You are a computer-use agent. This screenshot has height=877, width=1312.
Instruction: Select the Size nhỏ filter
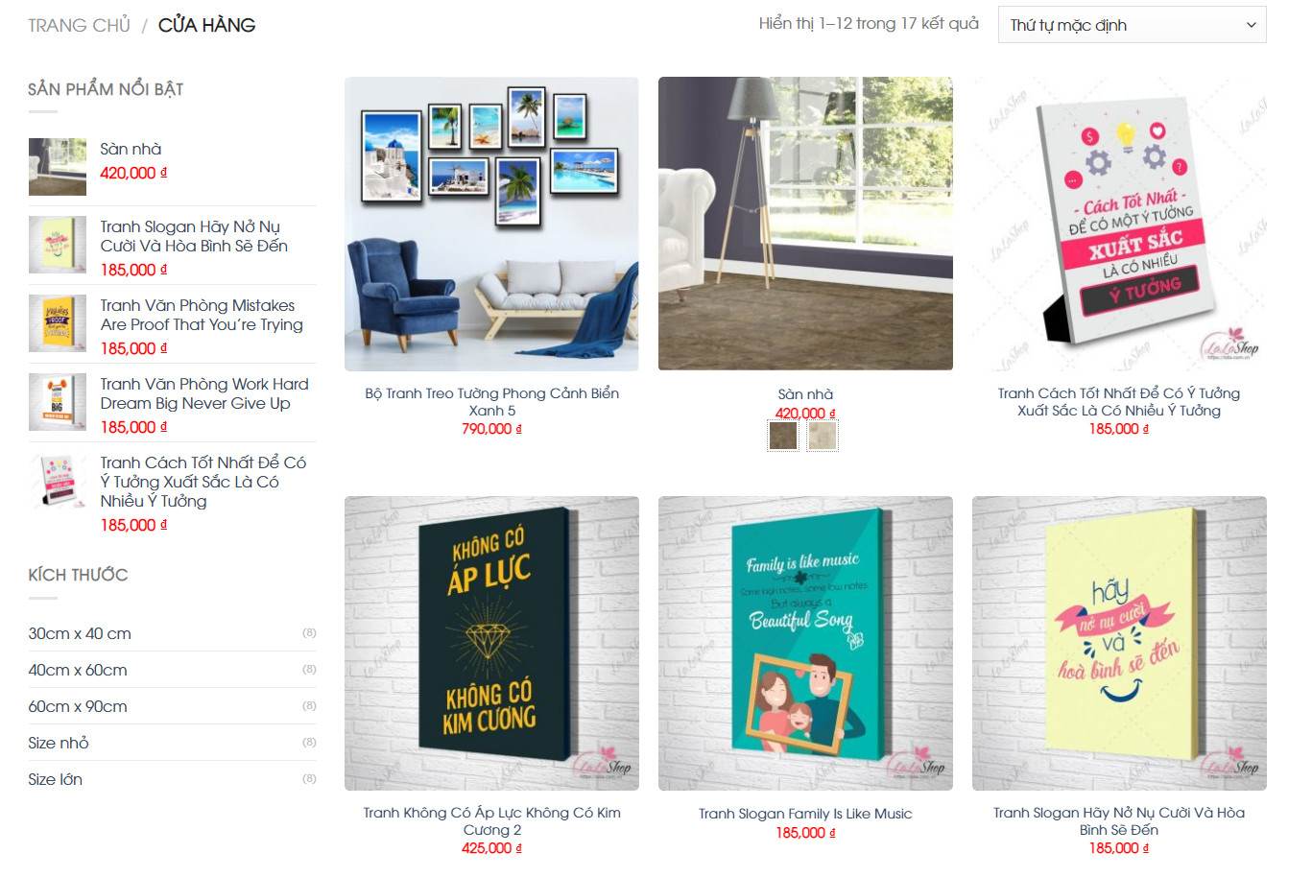[59, 743]
